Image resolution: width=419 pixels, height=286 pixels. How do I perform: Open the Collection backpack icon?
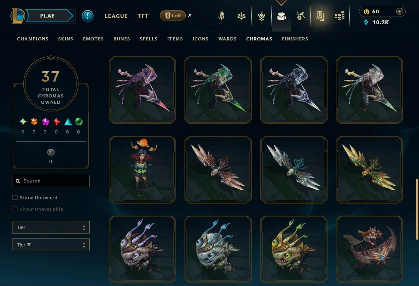[x=281, y=16]
